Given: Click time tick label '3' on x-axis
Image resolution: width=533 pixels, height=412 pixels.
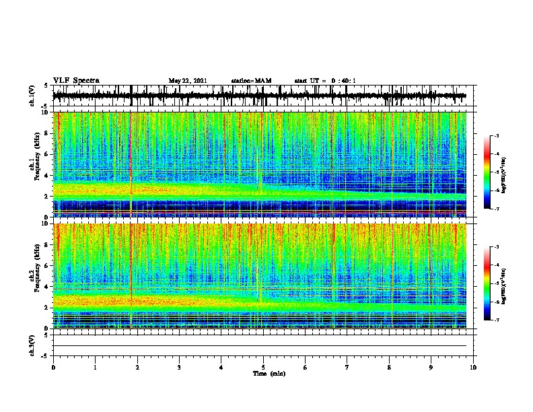Looking at the screenshot, I should [179, 368].
